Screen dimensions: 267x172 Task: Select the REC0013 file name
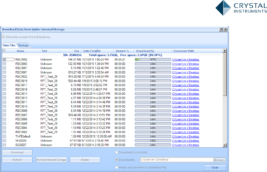tap(21, 98)
